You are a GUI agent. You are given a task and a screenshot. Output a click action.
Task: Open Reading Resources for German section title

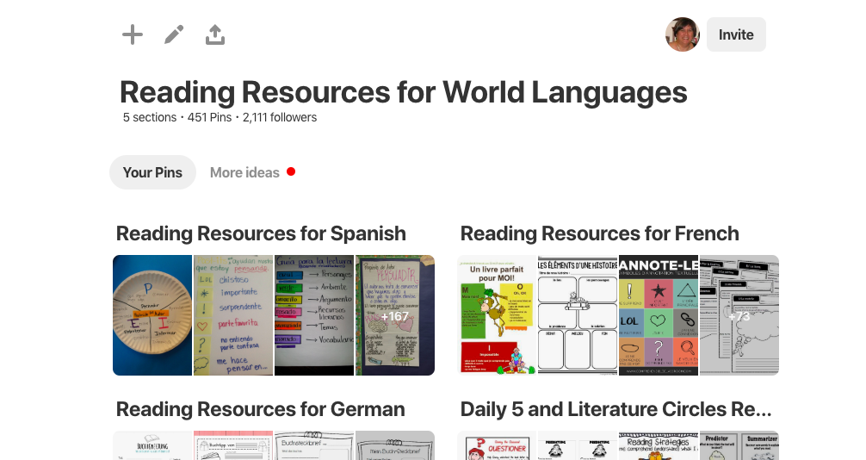(260, 409)
